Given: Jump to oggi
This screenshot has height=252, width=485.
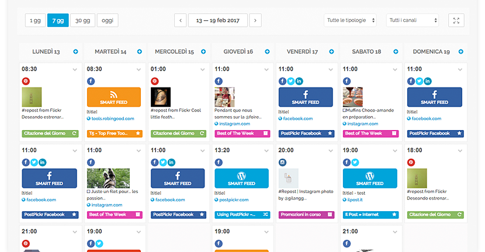Looking at the screenshot, I should (x=108, y=20).
